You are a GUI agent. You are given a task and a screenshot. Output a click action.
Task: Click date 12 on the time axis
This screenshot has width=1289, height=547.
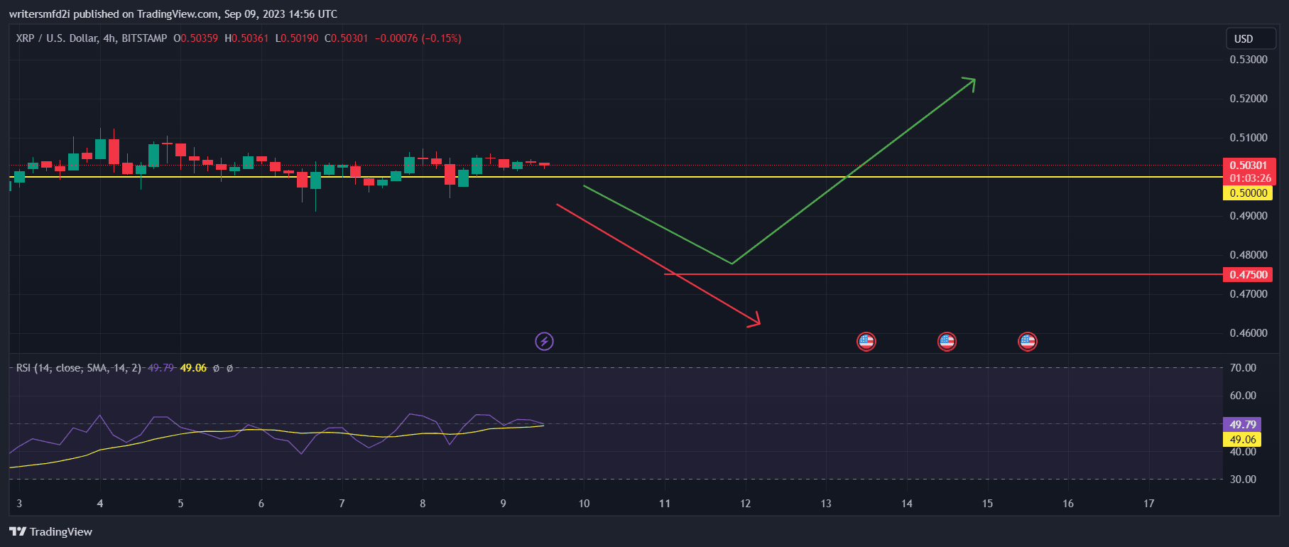745,504
